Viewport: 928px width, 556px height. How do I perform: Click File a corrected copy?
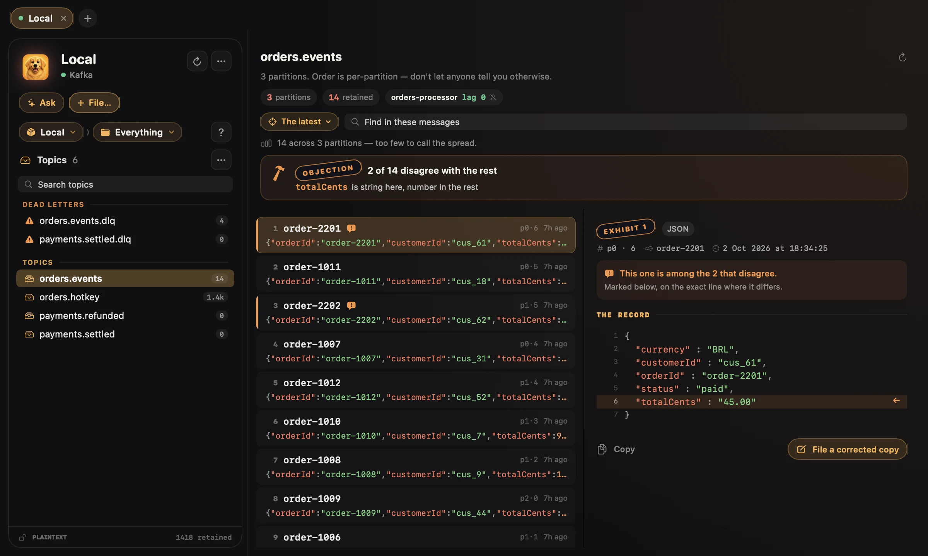point(848,449)
